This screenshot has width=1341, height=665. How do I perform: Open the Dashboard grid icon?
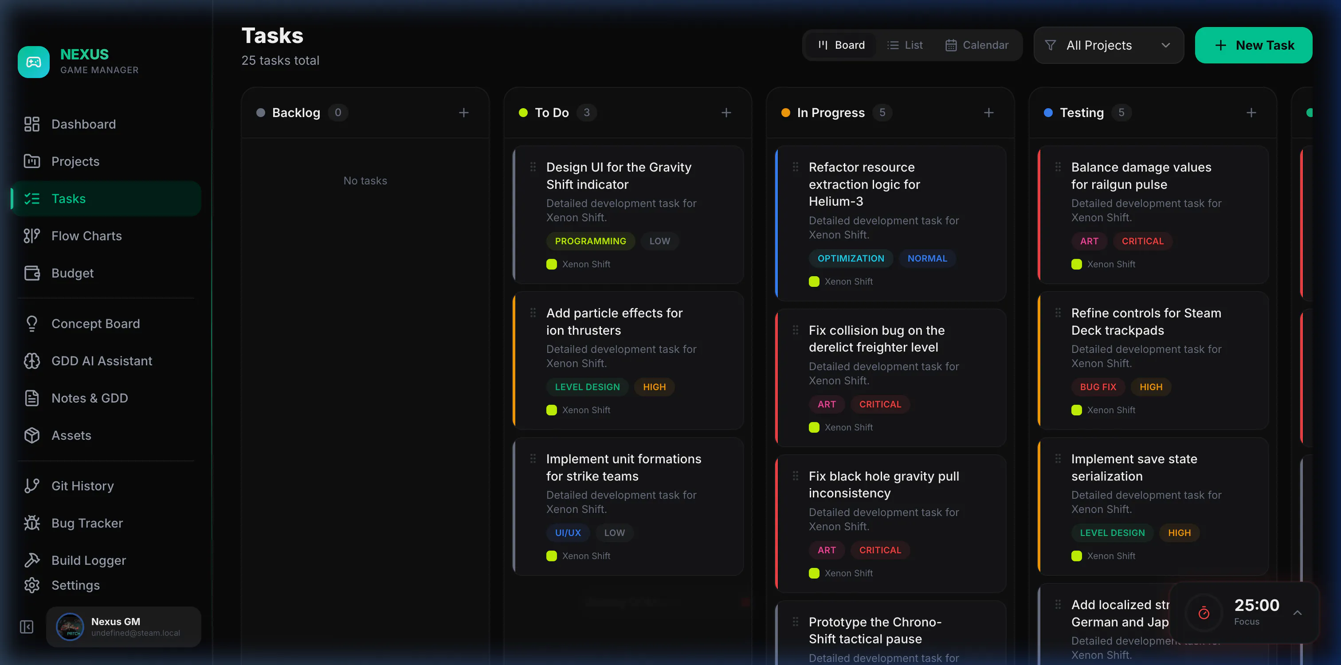pos(32,124)
